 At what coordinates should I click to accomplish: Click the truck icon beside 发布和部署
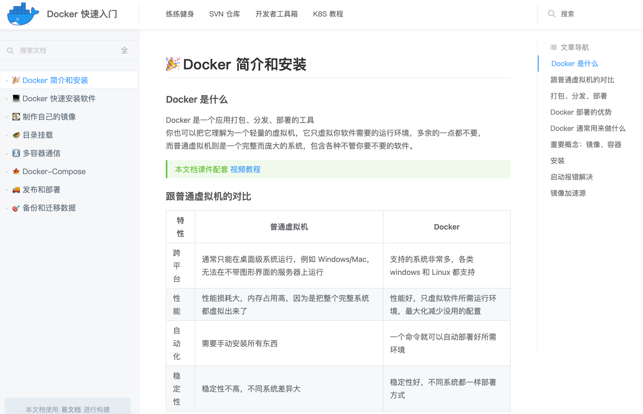pos(16,190)
